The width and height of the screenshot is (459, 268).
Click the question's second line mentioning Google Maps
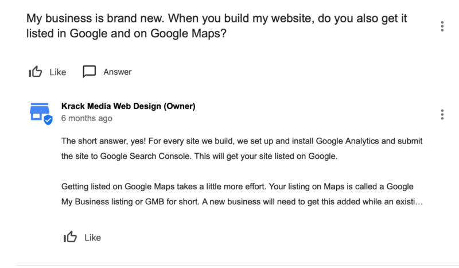126,33
